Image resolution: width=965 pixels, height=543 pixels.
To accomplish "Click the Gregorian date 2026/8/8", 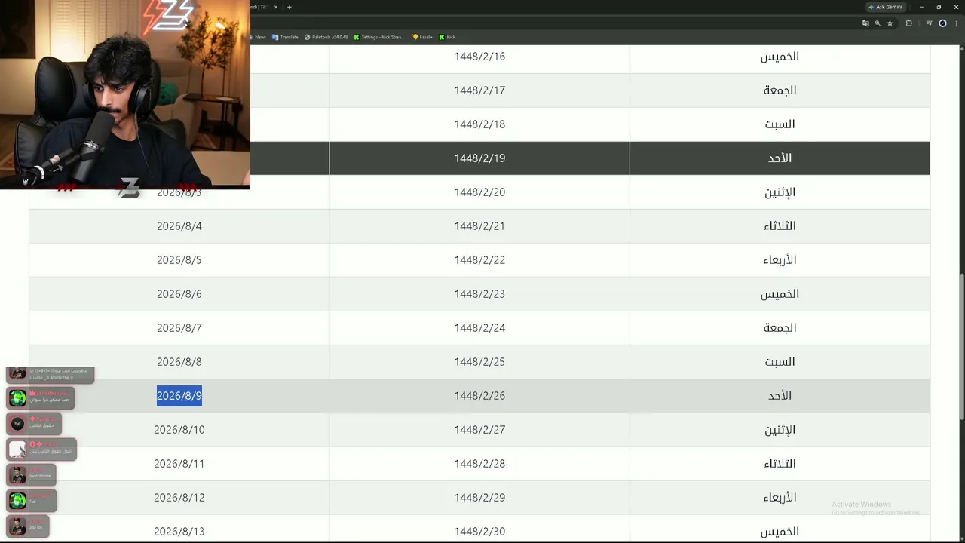I will click(179, 362).
